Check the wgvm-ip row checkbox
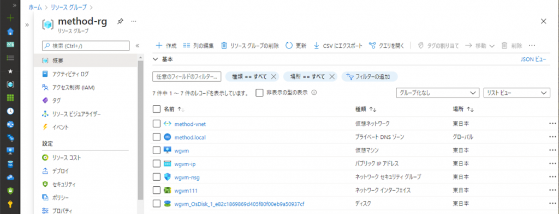The height and width of the screenshot is (214, 559). [x=156, y=163]
